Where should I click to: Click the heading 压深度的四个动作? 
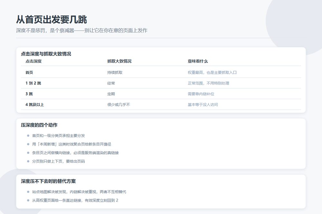[39, 125]
